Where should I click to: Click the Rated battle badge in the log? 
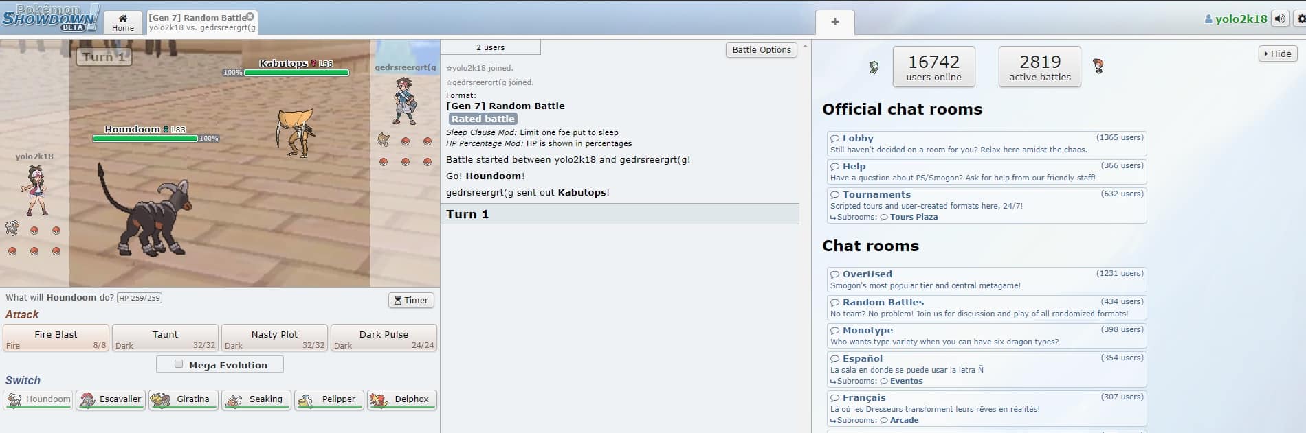pos(483,119)
